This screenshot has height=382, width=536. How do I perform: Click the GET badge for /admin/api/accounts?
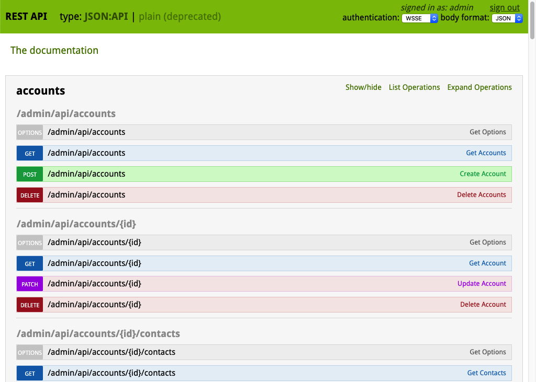(30, 153)
